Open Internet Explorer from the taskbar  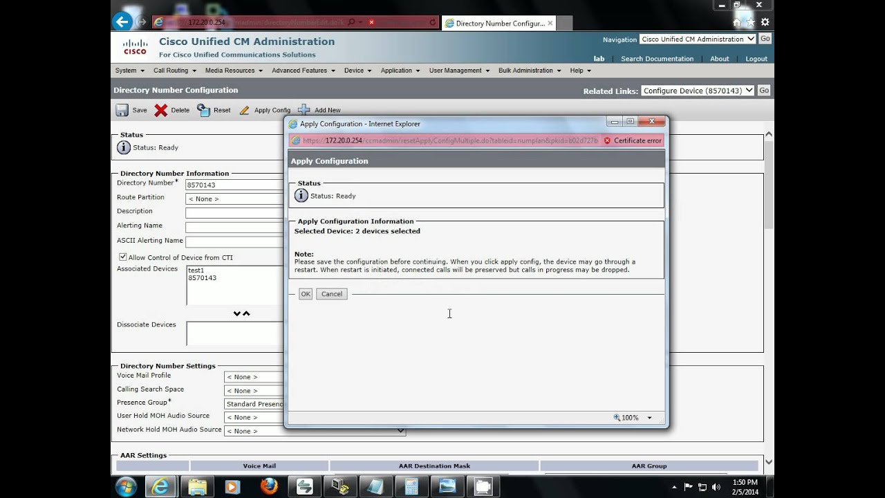160,487
